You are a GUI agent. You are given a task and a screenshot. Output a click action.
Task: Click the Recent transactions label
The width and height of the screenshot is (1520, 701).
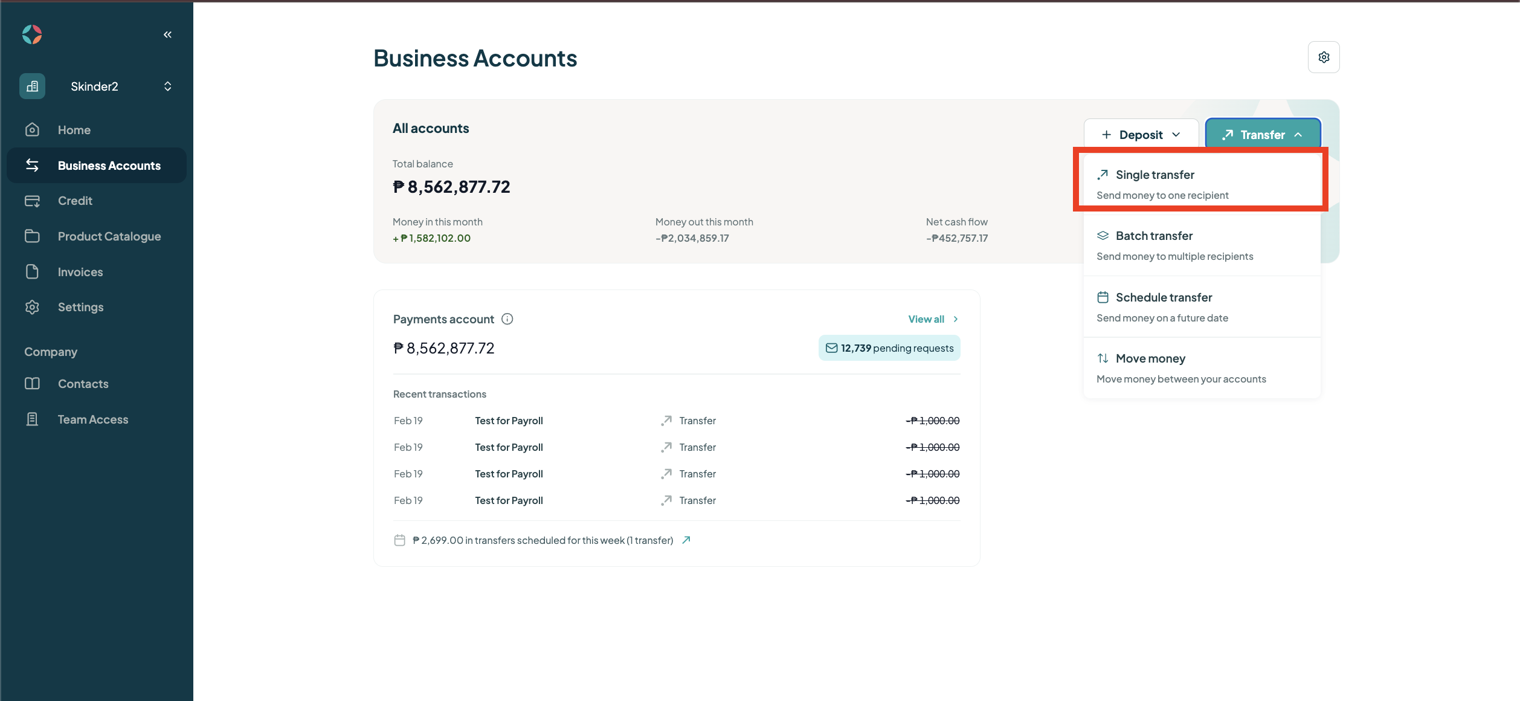440,394
